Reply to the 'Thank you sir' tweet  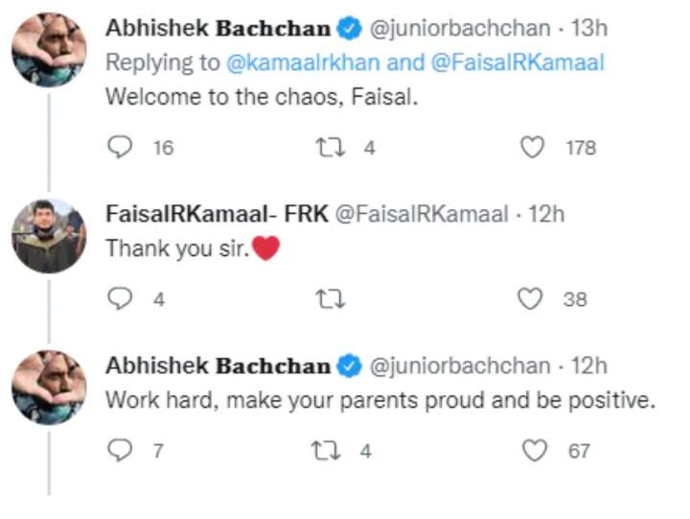coord(120,299)
